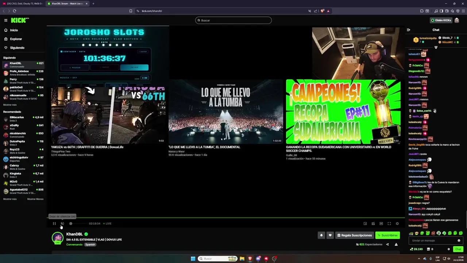Send message with the green Chat button
467x263 pixels.
coord(458,249)
